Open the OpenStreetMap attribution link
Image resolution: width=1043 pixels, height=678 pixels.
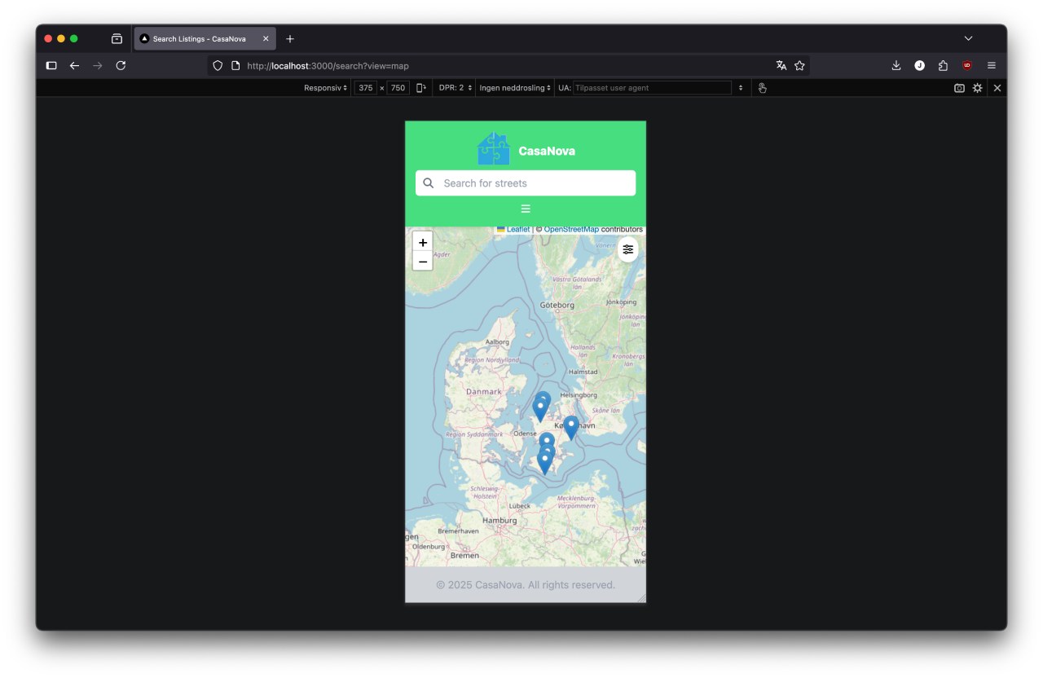click(571, 230)
